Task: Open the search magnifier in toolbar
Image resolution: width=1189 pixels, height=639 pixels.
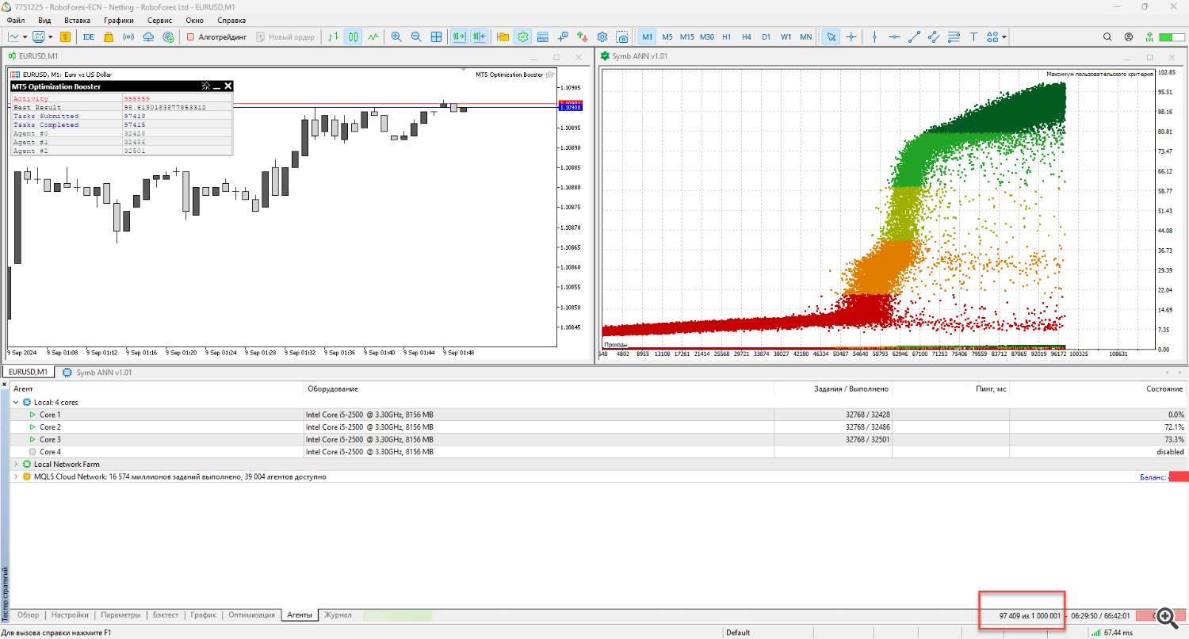Action: click(x=1108, y=36)
